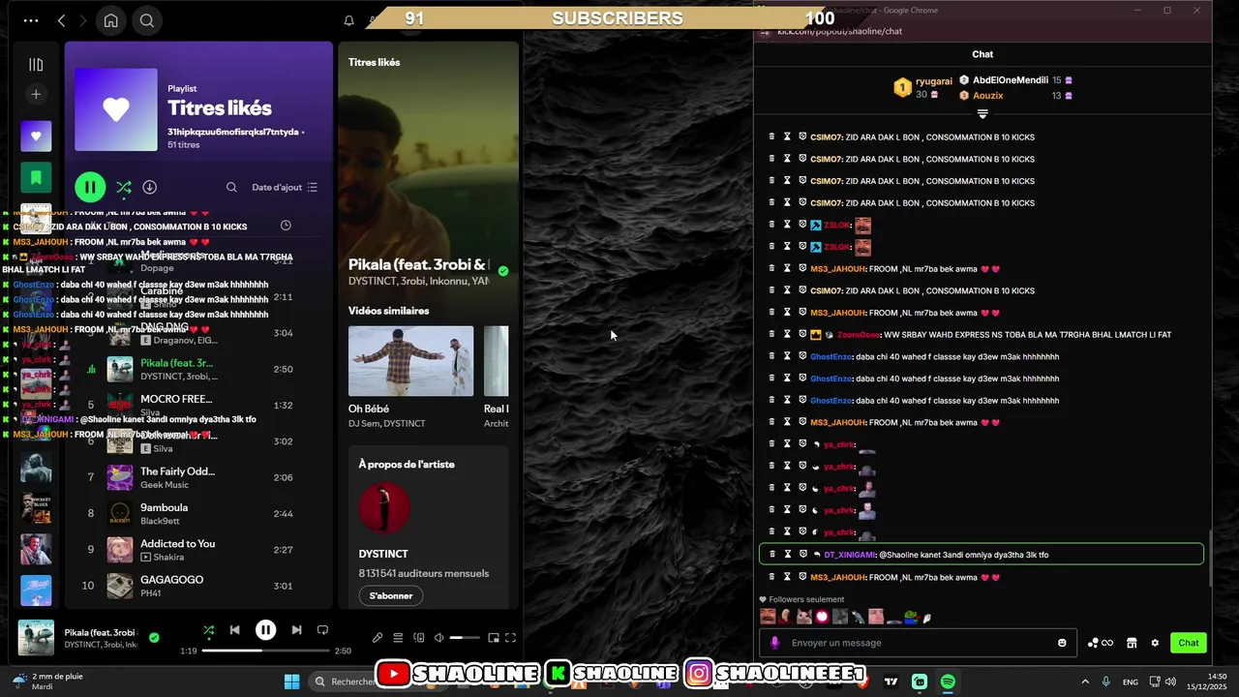
Task: Pause playback in the bottom player
Action: [x=265, y=630]
